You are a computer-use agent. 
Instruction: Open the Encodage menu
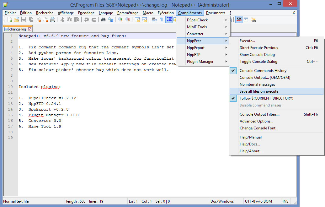(86, 13)
